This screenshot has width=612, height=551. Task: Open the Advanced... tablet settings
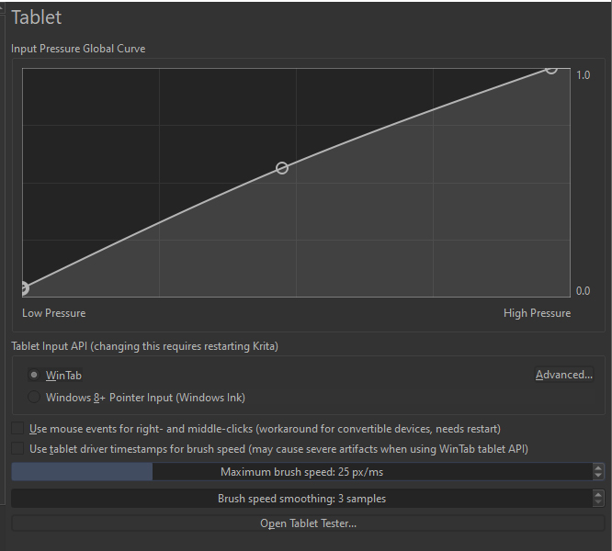click(x=564, y=375)
